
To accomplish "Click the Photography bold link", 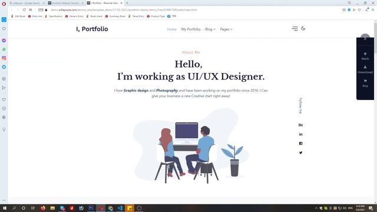I will pos(167,90).
